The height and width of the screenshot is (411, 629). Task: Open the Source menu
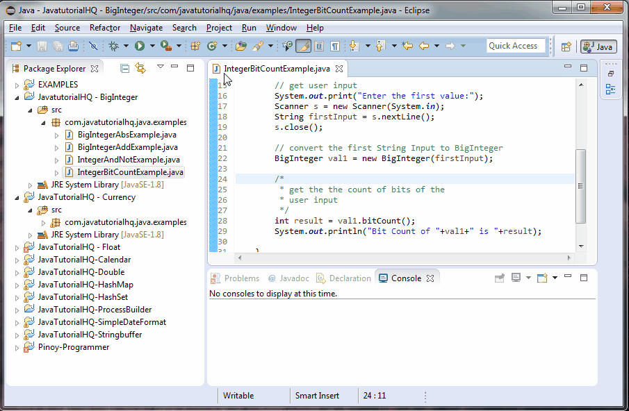[x=67, y=28]
